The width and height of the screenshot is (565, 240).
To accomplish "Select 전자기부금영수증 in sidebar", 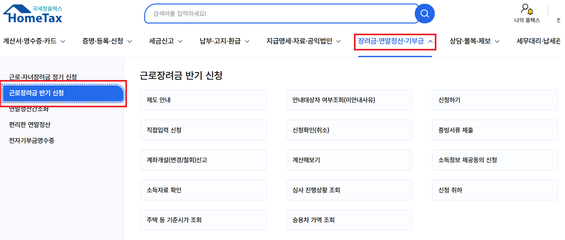I will [32, 140].
